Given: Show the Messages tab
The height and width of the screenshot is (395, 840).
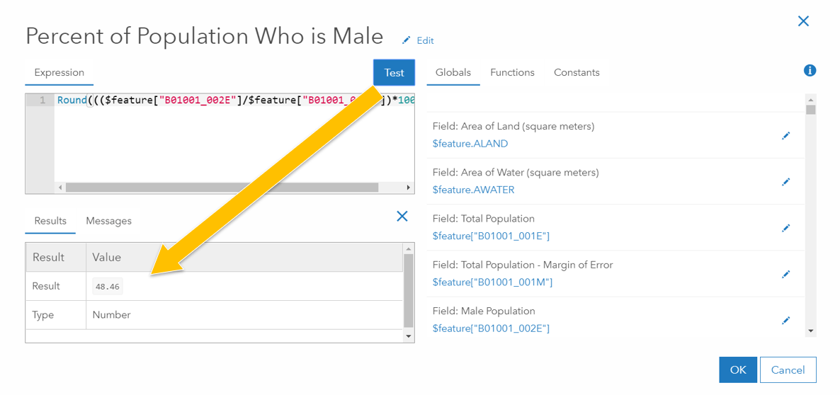Looking at the screenshot, I should (x=108, y=221).
